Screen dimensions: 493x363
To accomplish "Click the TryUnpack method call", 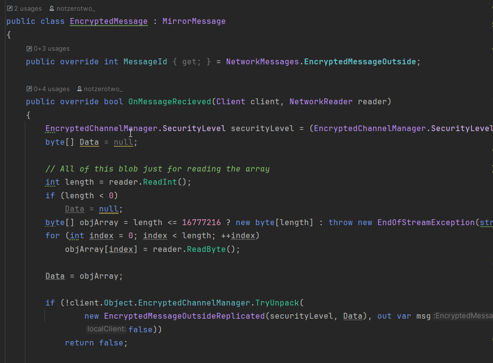I will point(277,303).
